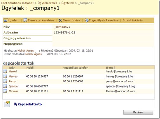Click the email percy@company1.com
This screenshot has width=160, height=119.
pos(119,81)
